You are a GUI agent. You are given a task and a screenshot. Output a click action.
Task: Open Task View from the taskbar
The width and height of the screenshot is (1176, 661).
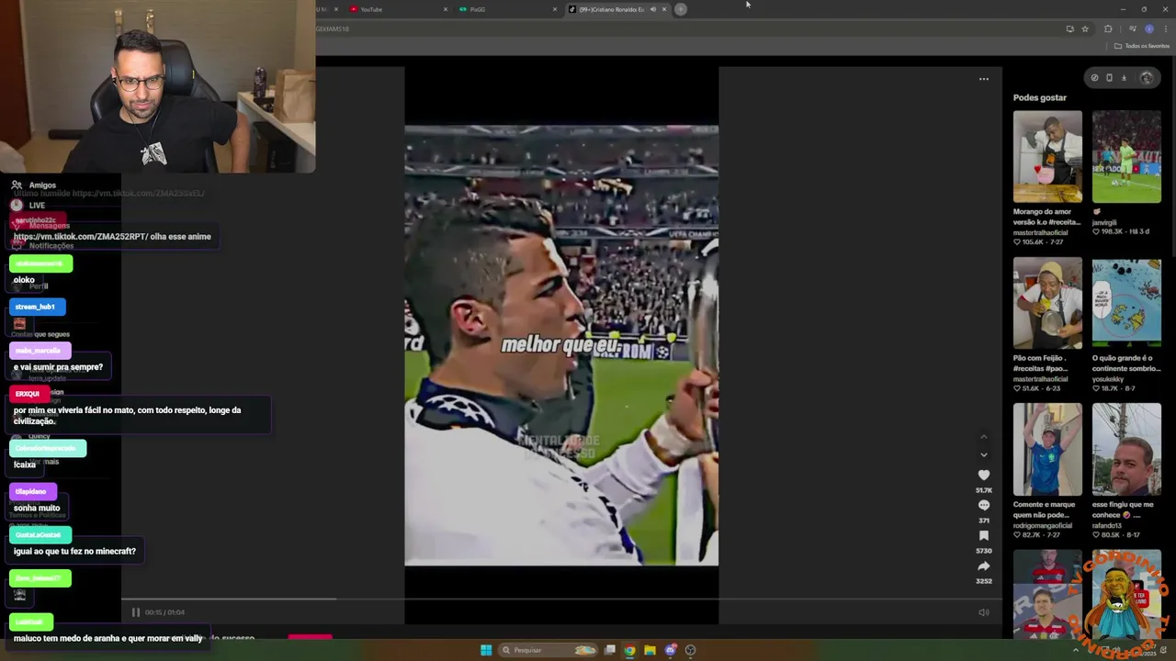tap(609, 650)
